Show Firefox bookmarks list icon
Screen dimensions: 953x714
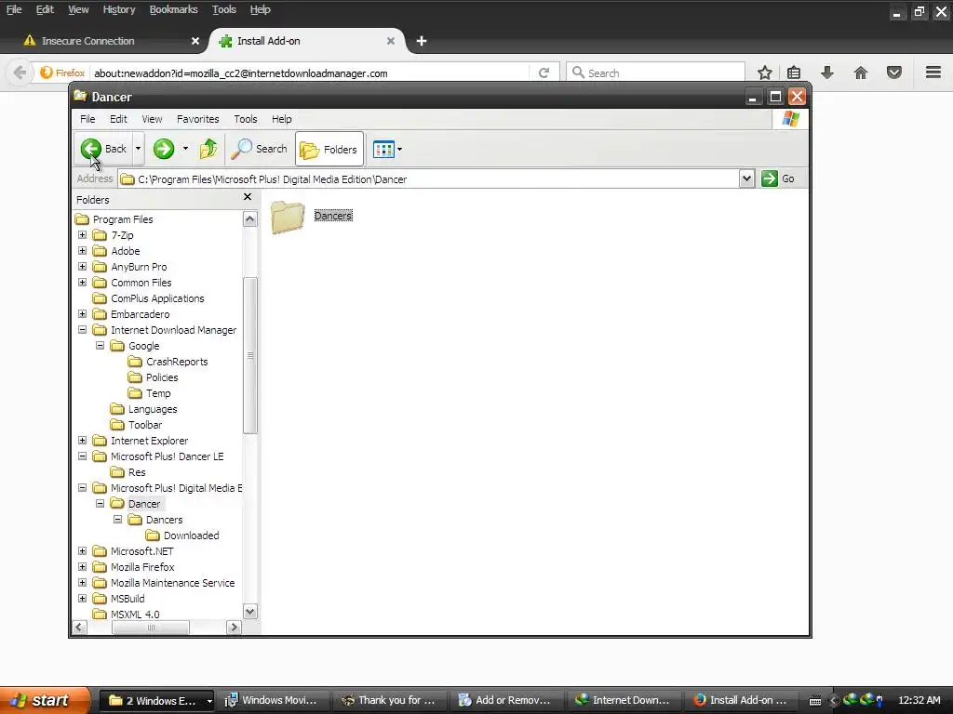click(794, 73)
